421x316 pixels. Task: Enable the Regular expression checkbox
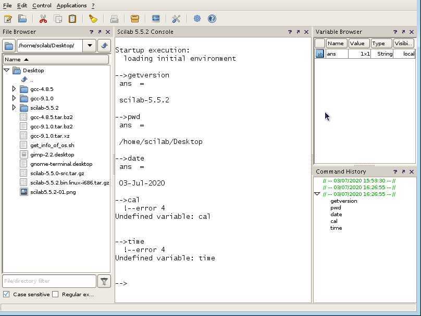(x=55, y=294)
